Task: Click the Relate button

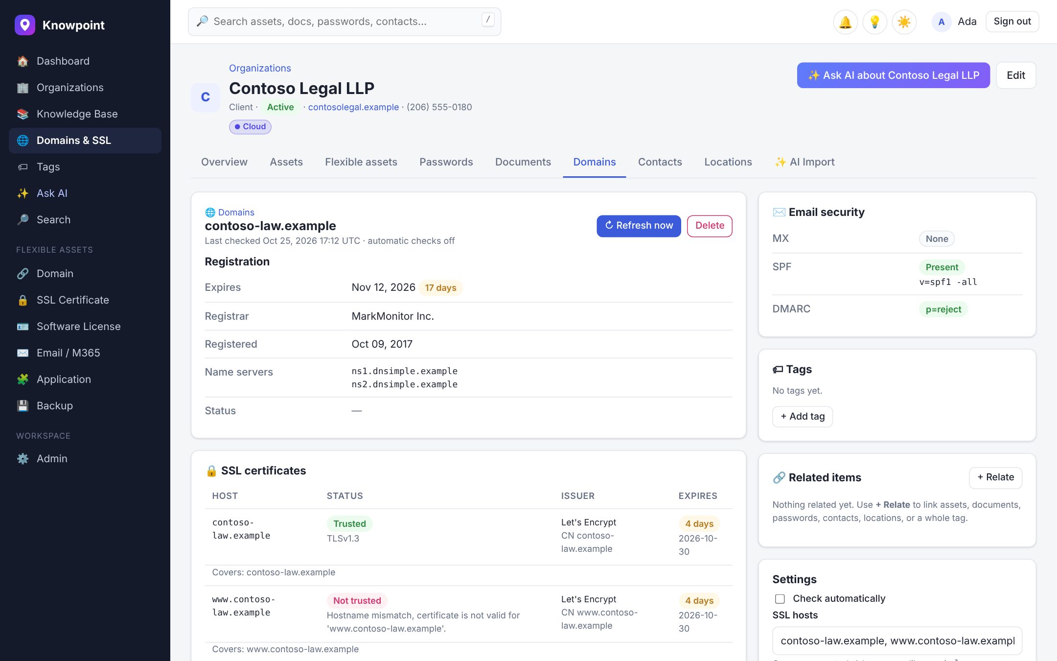Action: click(995, 477)
